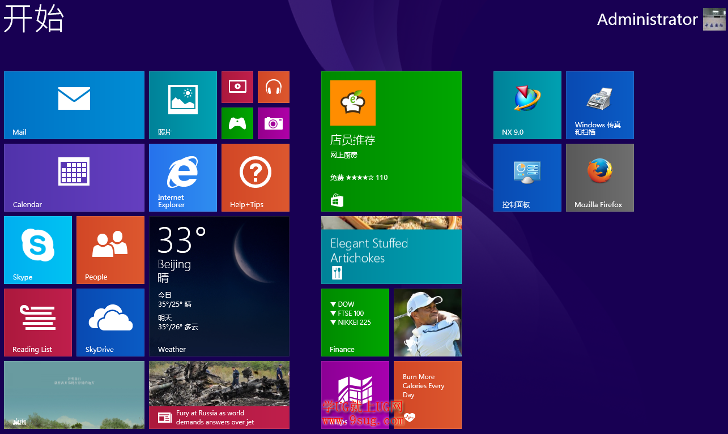Launch the Music headphones tile
The width and height of the screenshot is (728, 434).
pos(274,87)
